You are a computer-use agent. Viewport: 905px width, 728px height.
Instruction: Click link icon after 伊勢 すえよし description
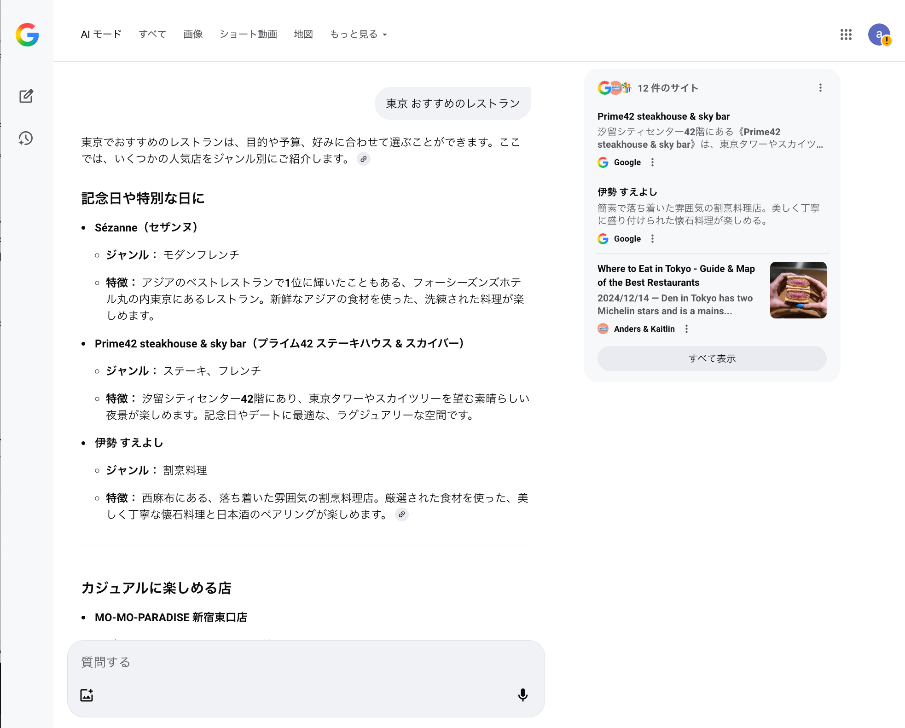point(402,514)
